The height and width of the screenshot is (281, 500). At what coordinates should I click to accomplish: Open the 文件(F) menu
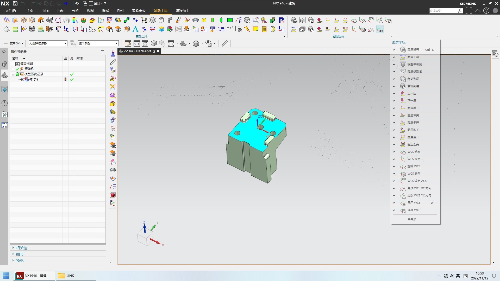[11, 11]
